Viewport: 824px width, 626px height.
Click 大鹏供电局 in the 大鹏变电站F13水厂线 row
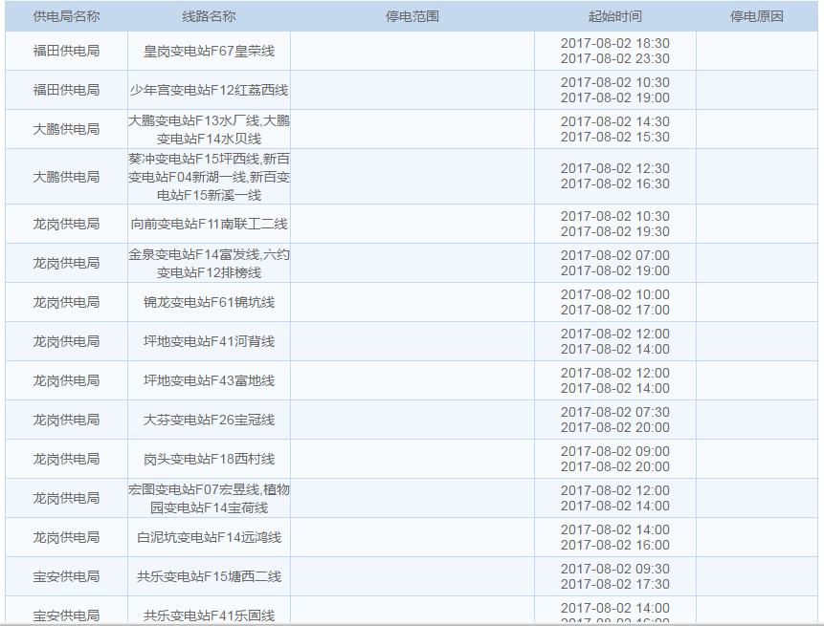click(66, 129)
